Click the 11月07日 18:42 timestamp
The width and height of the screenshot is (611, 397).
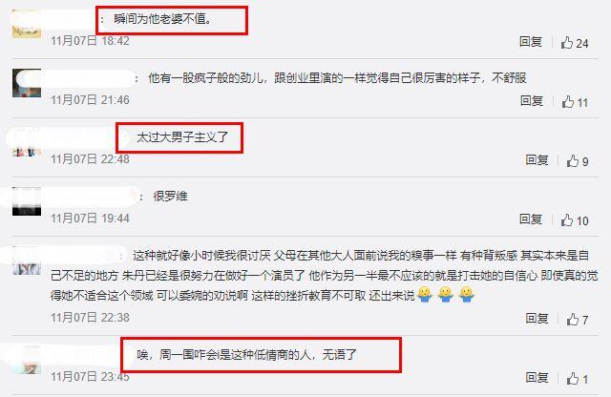(x=90, y=40)
